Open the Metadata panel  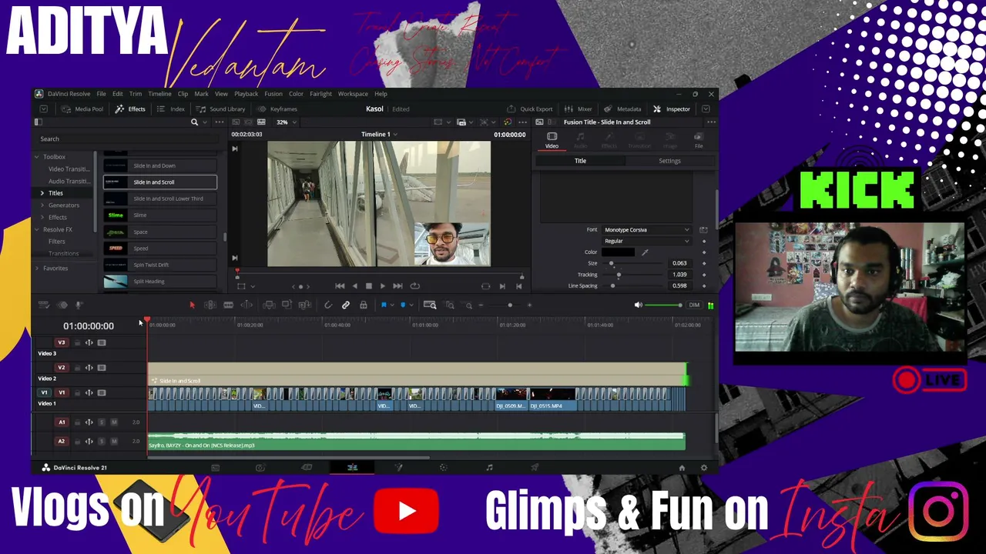tap(622, 109)
